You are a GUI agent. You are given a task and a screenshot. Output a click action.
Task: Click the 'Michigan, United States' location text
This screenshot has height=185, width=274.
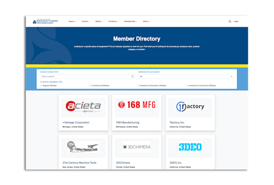click(x=73, y=127)
